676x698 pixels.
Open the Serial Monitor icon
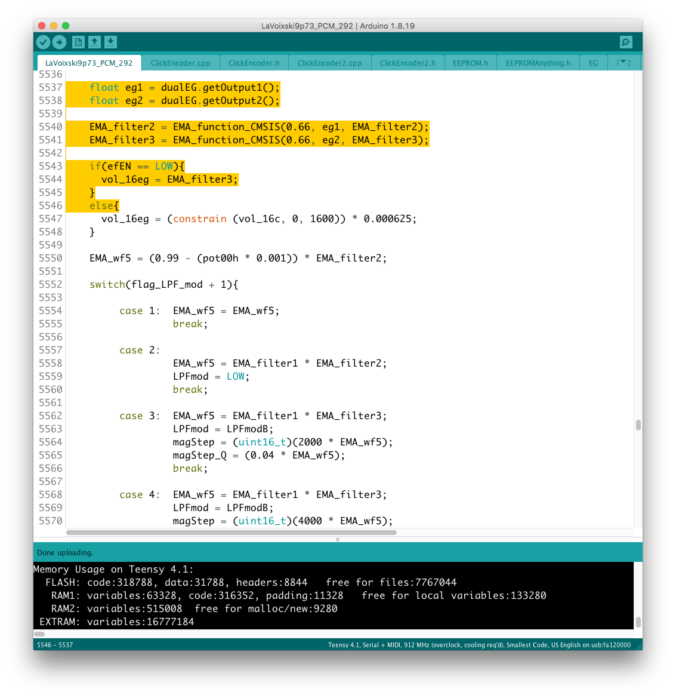tap(626, 42)
